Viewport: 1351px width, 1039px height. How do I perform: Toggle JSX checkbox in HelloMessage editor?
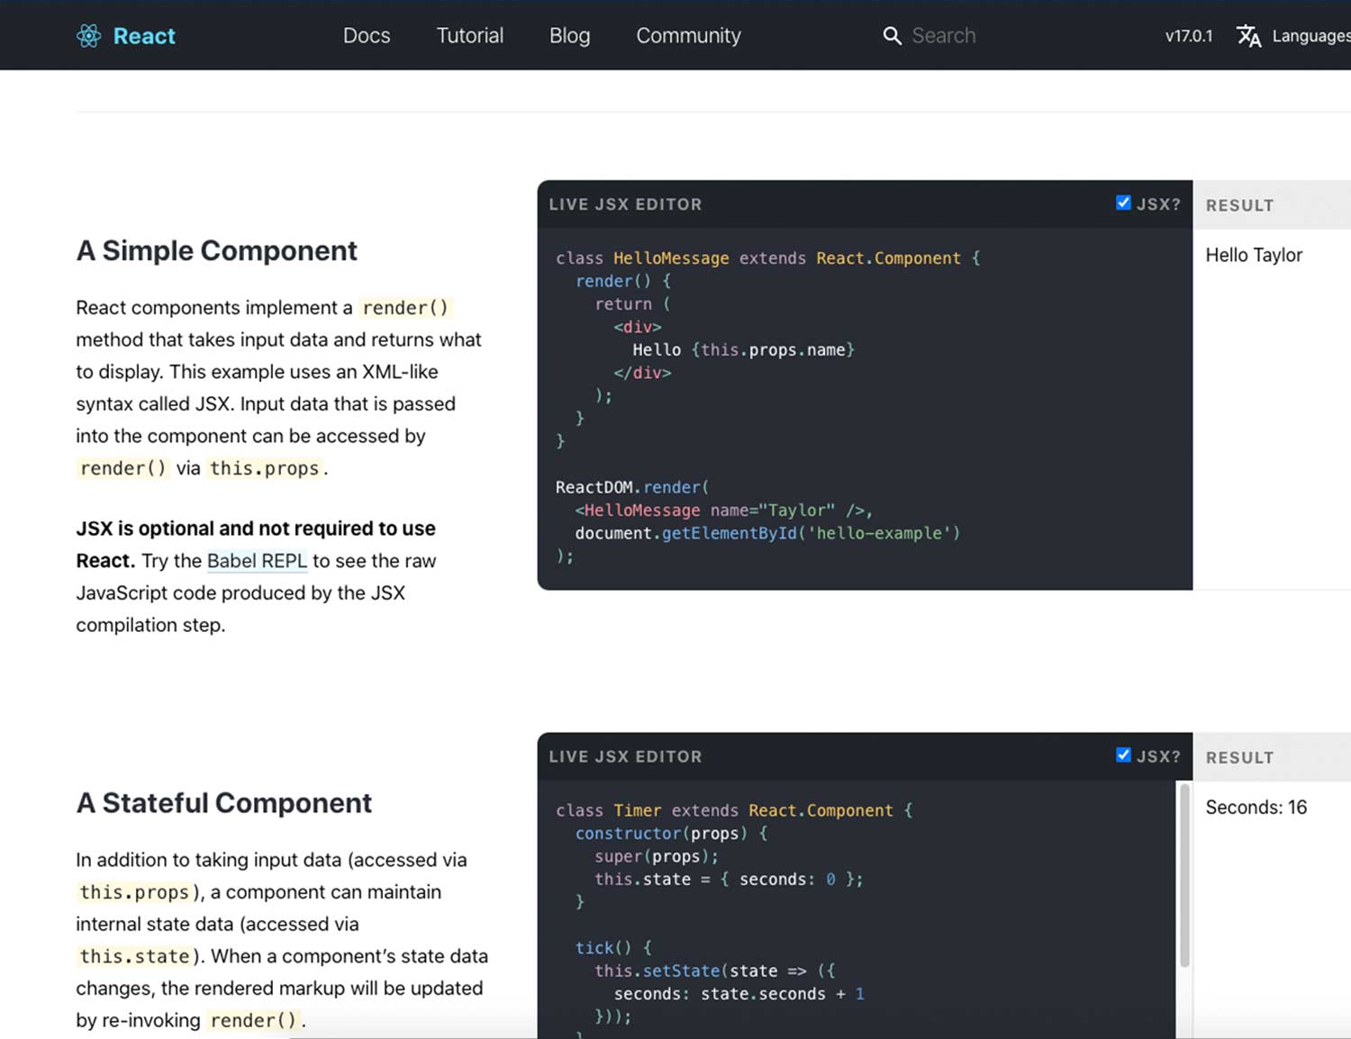click(x=1123, y=203)
